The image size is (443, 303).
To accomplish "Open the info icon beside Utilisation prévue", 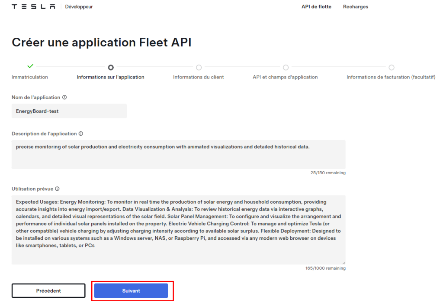I will [x=58, y=189].
